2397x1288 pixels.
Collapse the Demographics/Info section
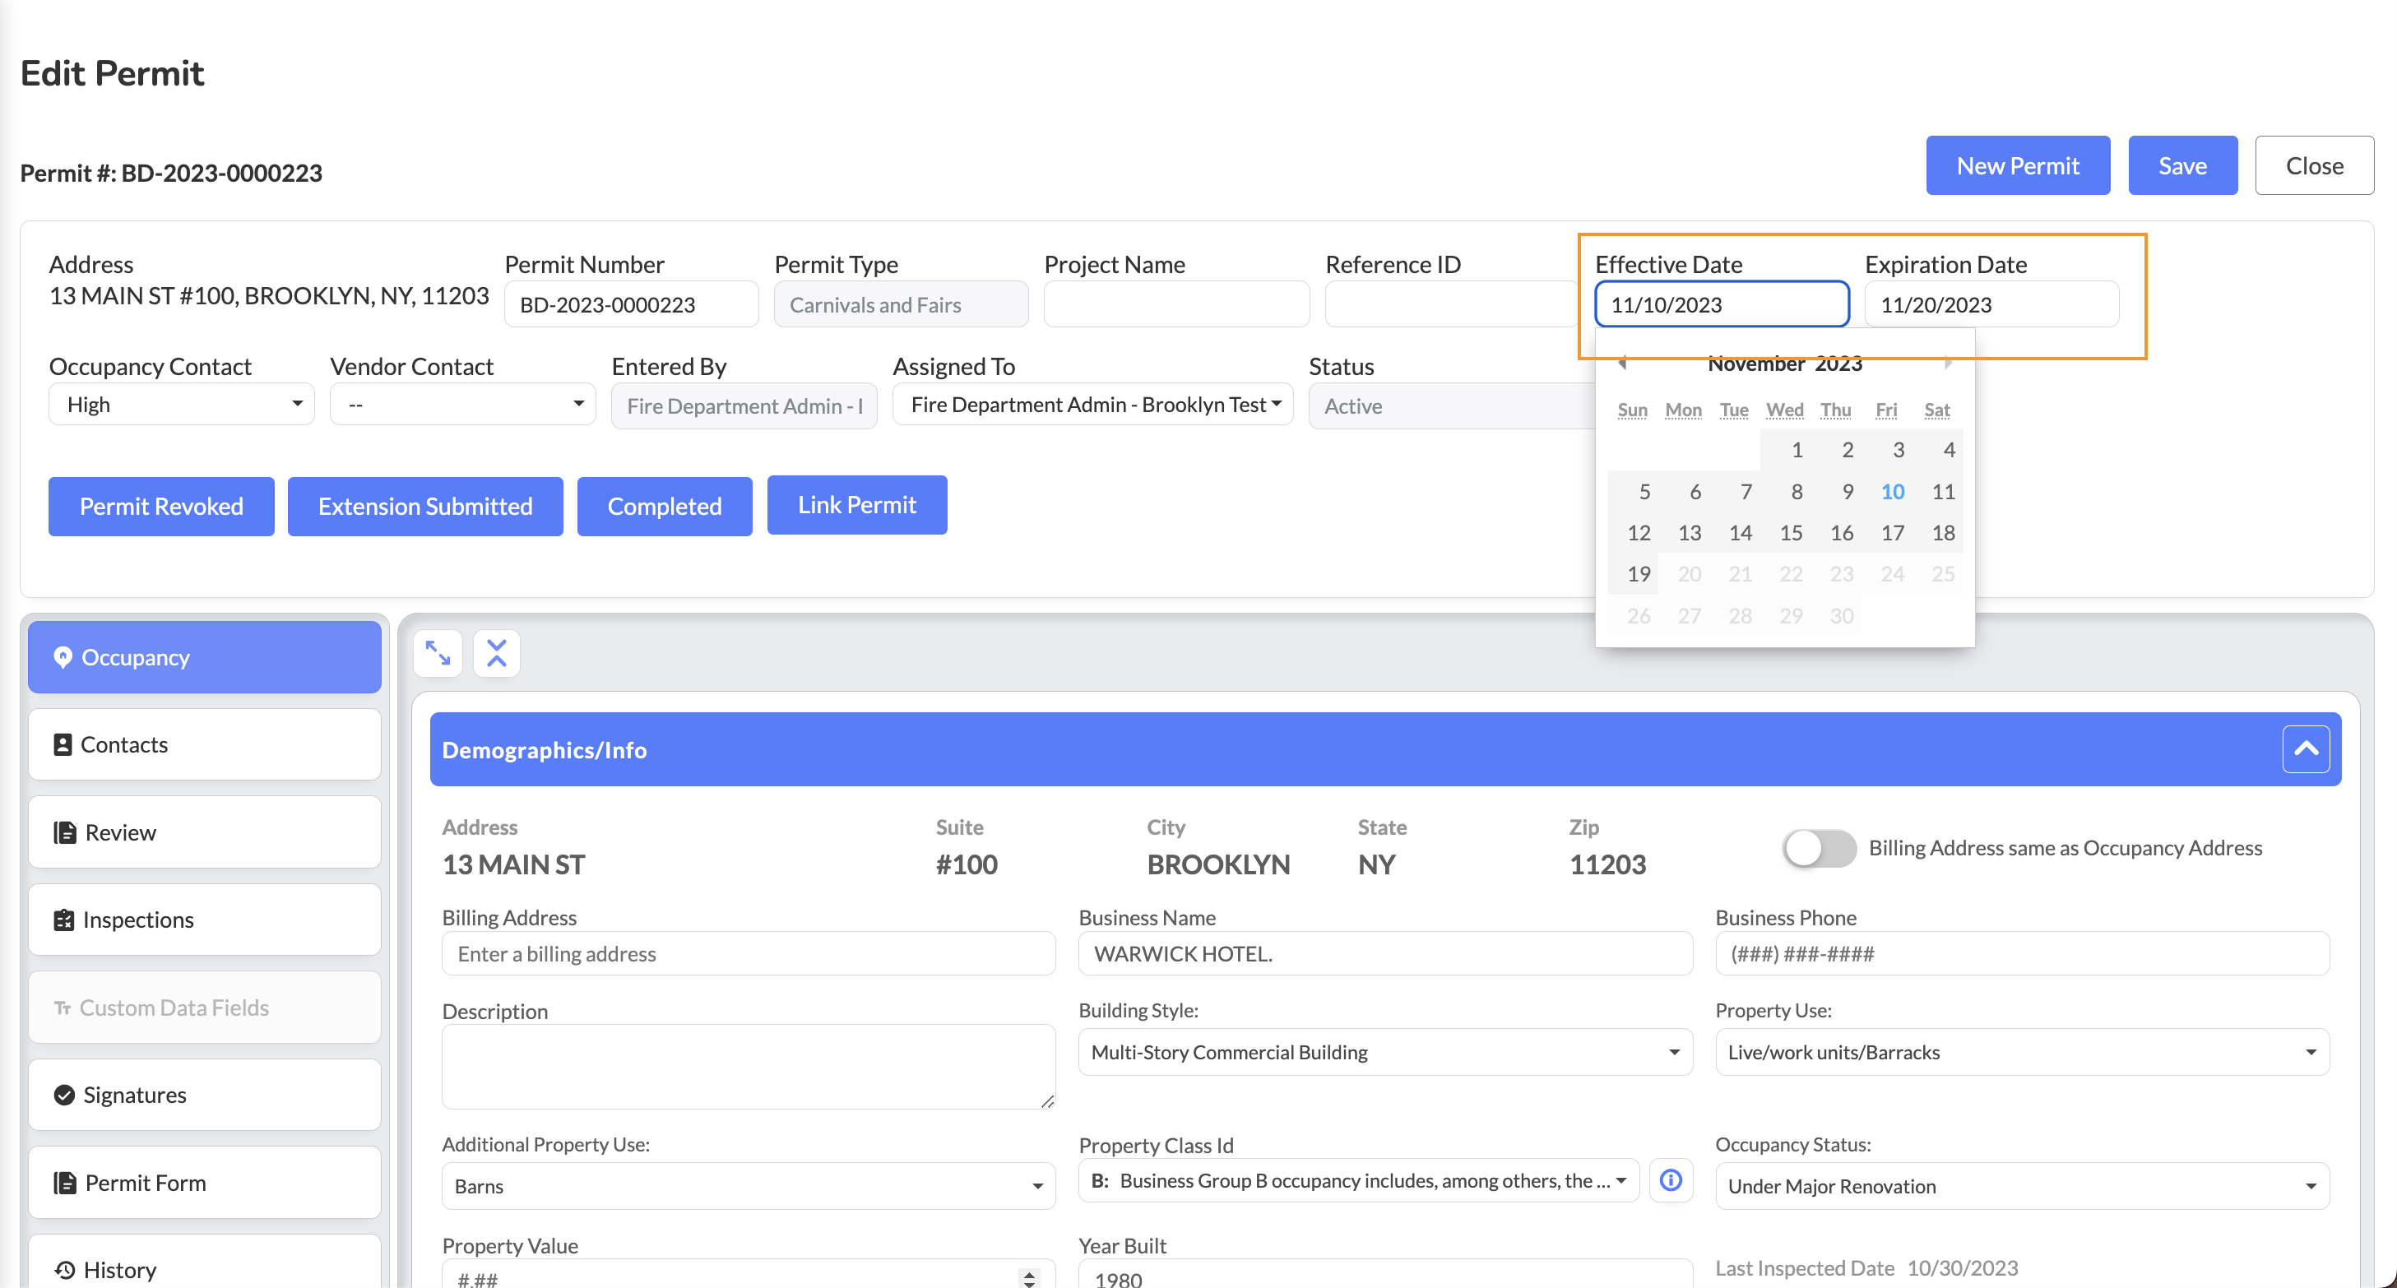(x=2305, y=749)
